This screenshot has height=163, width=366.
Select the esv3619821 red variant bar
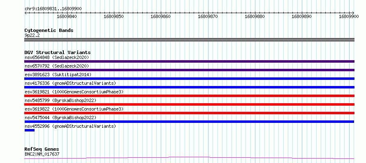(x=189, y=96)
